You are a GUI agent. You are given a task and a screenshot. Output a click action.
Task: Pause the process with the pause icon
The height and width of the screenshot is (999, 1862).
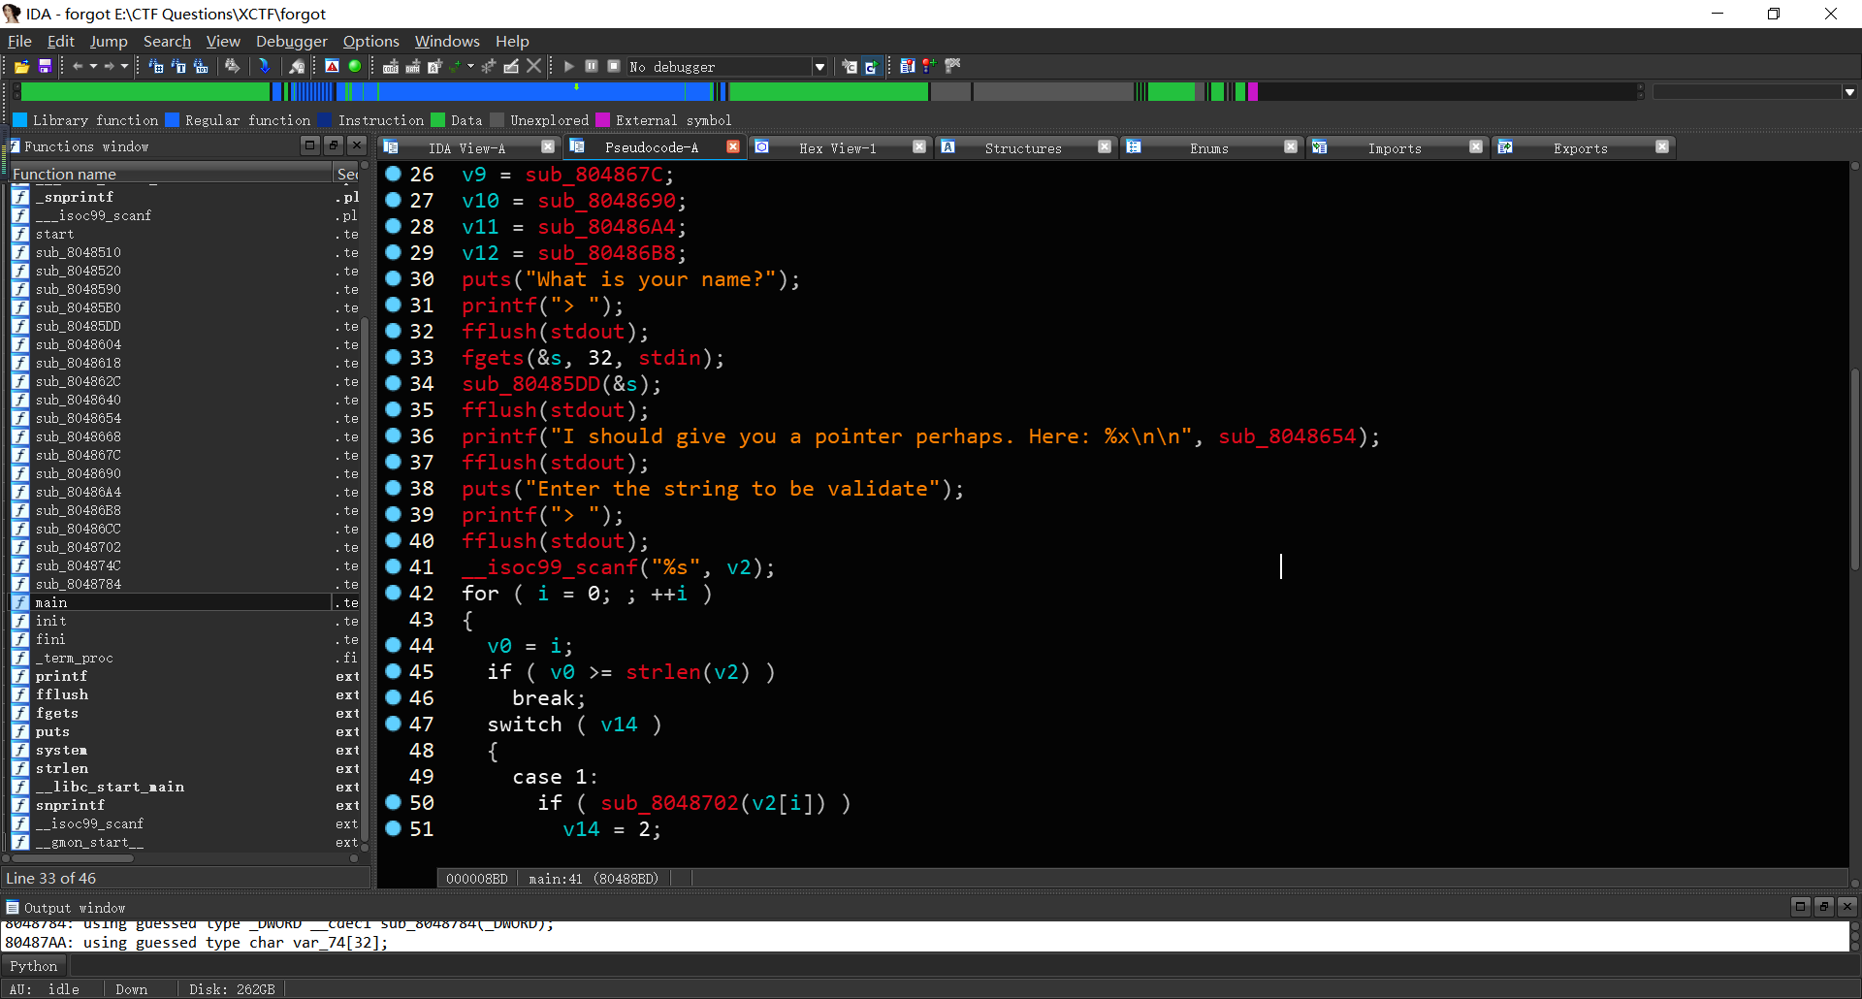click(x=592, y=66)
